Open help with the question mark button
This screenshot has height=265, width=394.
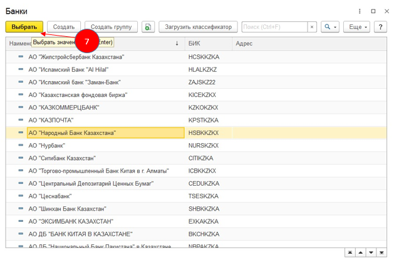point(380,27)
